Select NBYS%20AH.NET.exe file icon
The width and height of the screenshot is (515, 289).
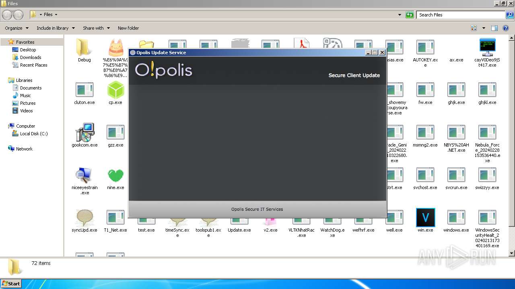(456, 133)
